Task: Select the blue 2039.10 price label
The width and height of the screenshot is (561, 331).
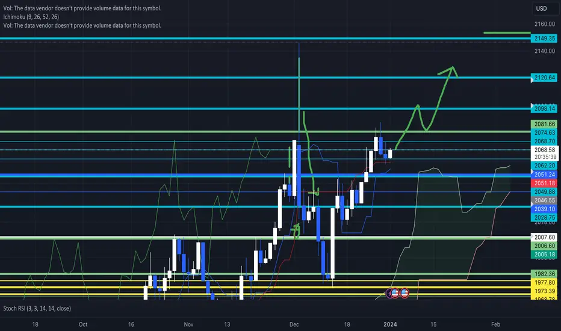Action: [x=544, y=209]
